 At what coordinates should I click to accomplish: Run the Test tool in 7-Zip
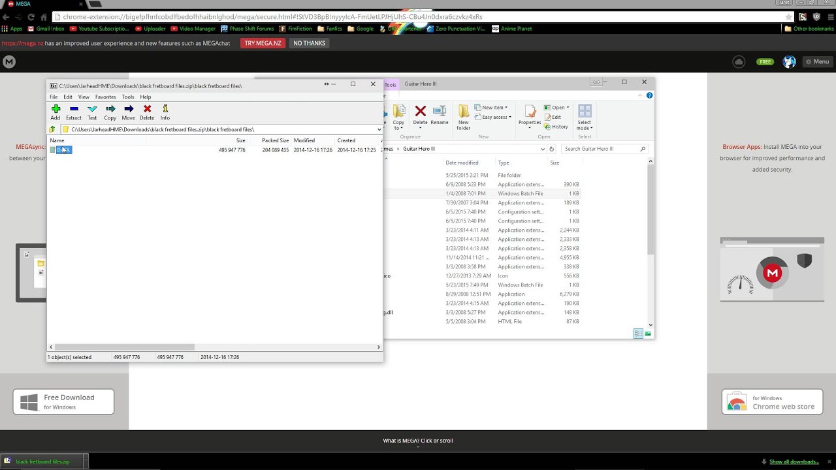click(92, 112)
